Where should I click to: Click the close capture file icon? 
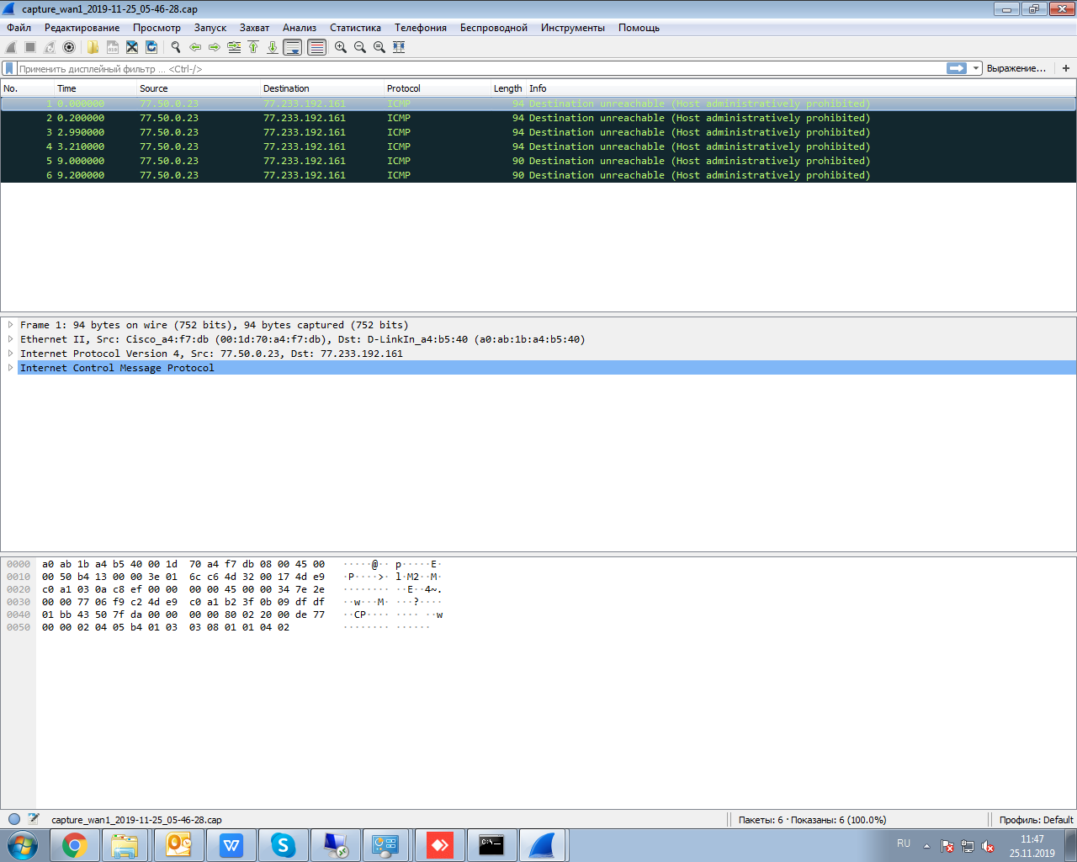[132, 47]
